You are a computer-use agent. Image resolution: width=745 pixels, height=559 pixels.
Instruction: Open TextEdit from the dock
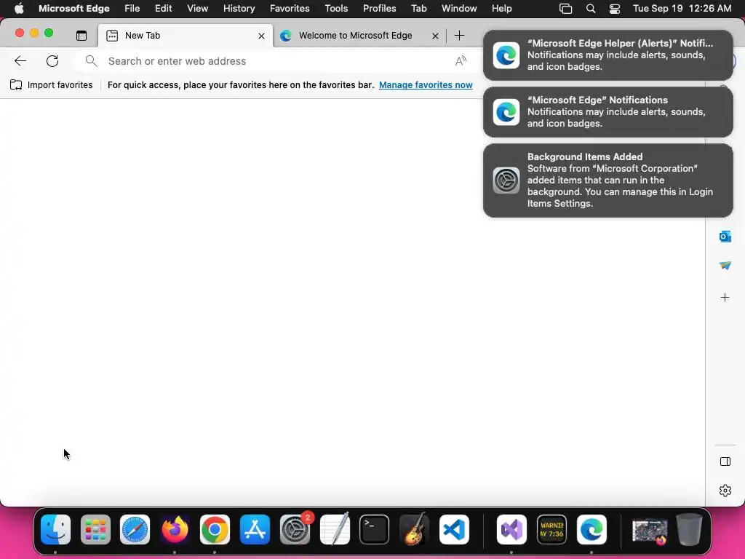click(335, 530)
